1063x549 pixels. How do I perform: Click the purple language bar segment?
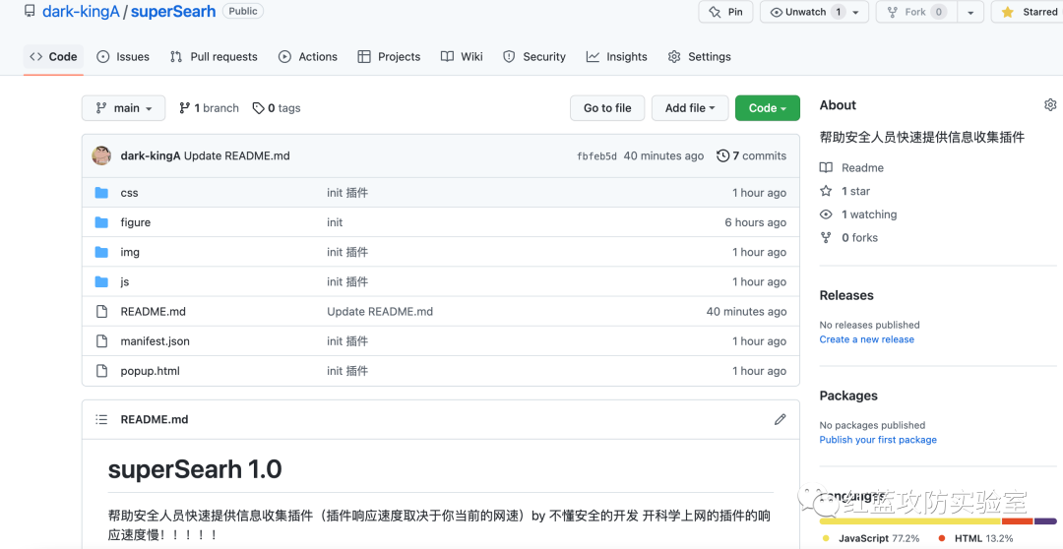(x=1045, y=521)
